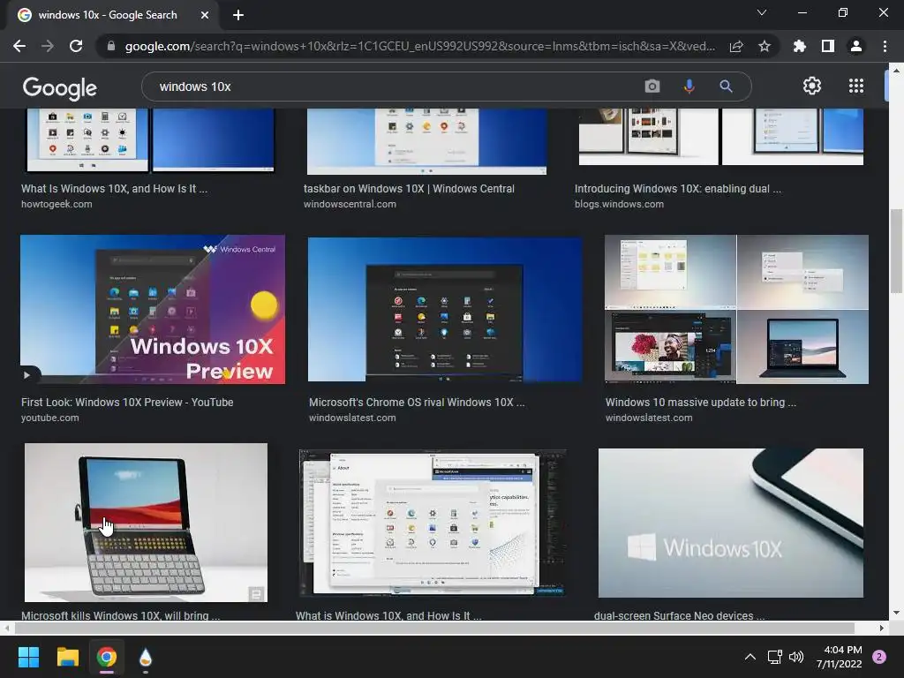
Task: Visit youtube.com source link
Action: (49, 418)
